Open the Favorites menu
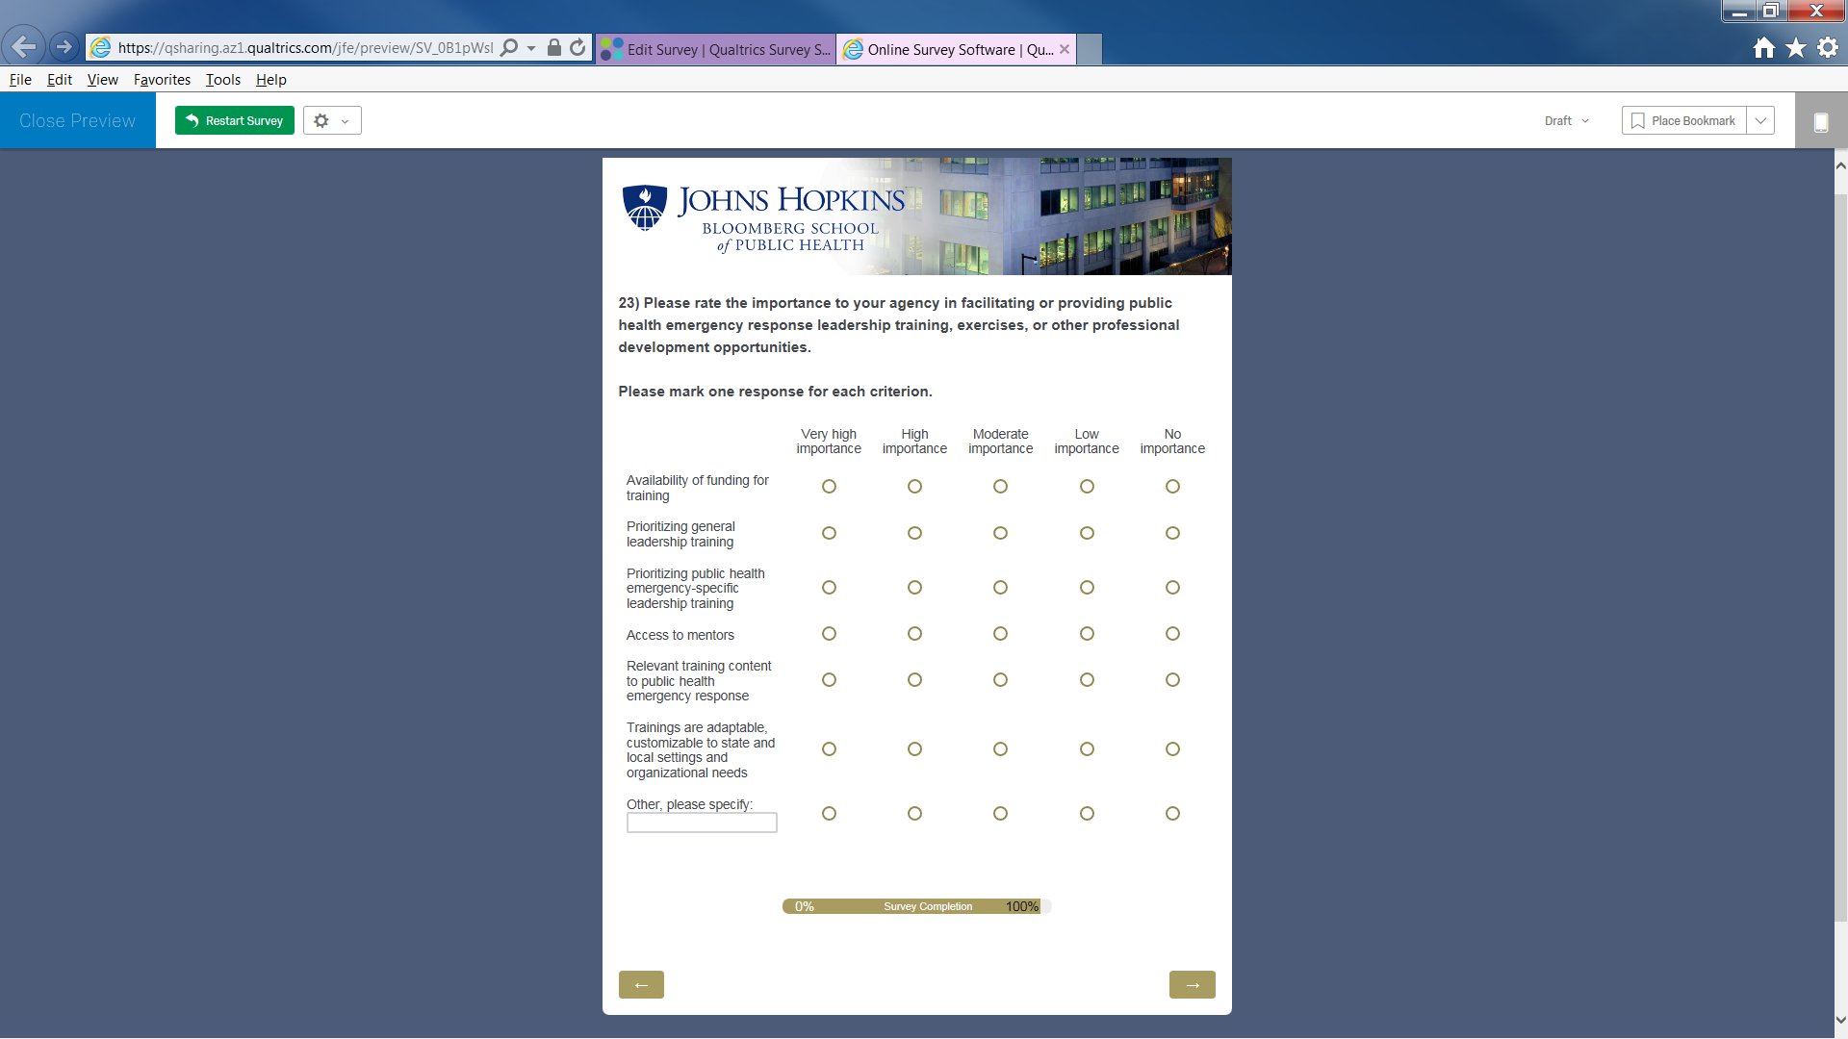Screen dimensions: 1848x1039 point(162,80)
